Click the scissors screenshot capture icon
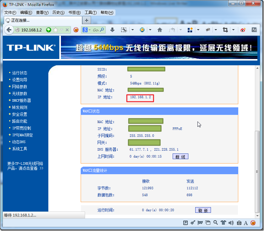 coord(124,30)
